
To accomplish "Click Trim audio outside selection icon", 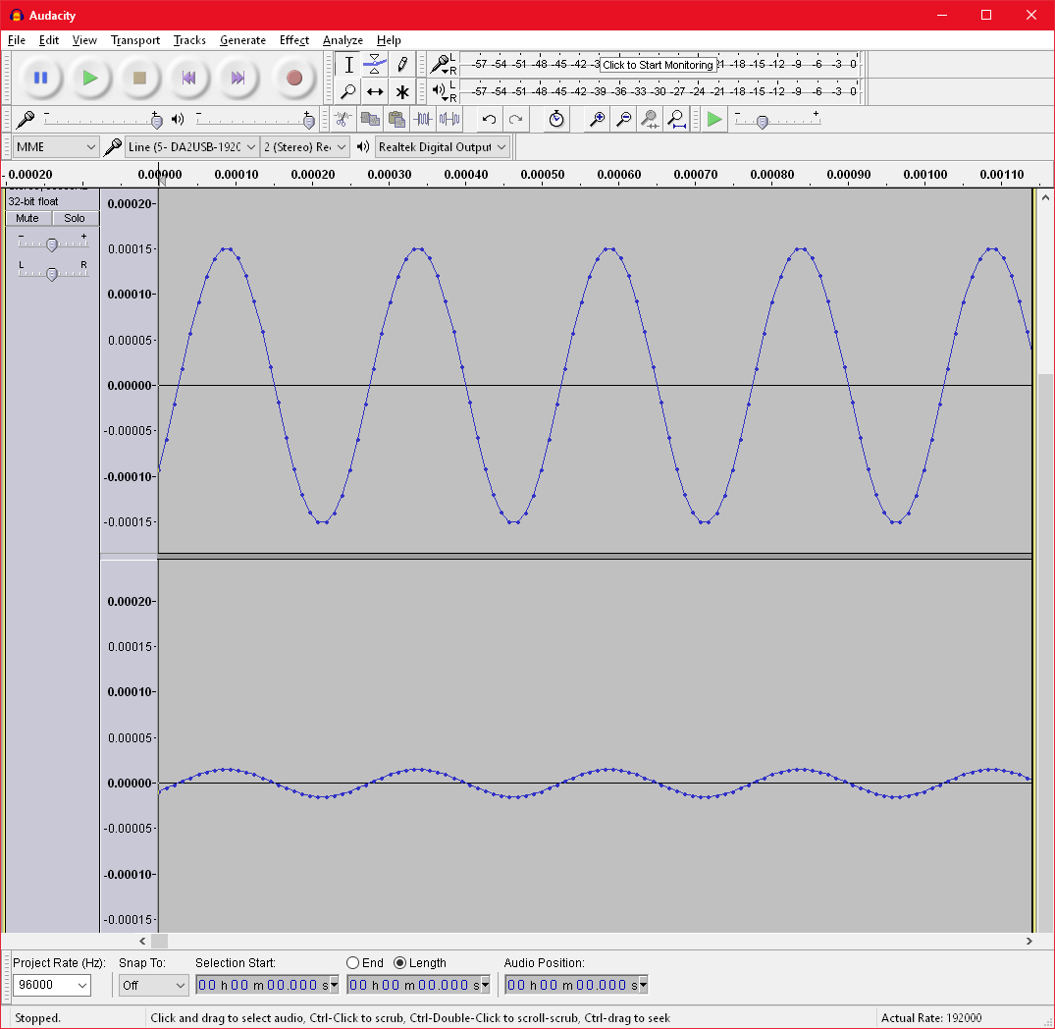I will click(x=423, y=120).
